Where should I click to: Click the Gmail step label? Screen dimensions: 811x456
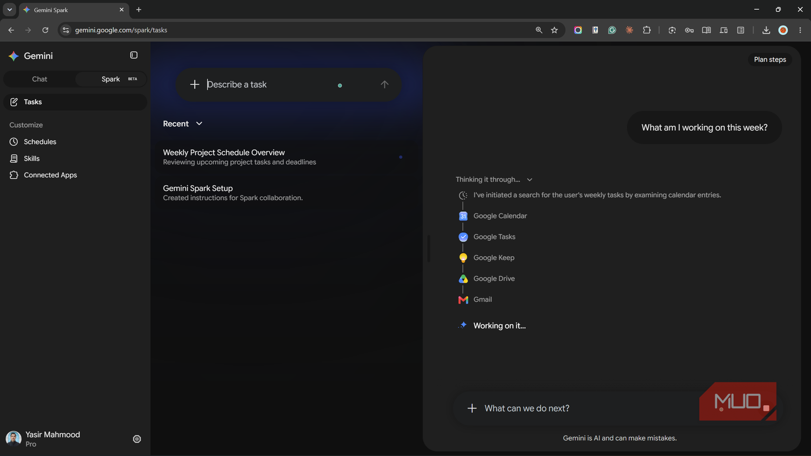(483, 299)
